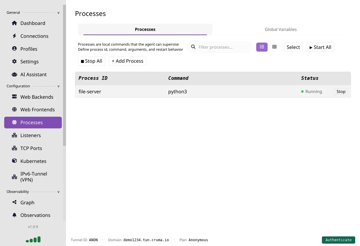Click the Settings gear icon
Image resolution: width=360 pixels, height=246 pixels.
[14, 61]
